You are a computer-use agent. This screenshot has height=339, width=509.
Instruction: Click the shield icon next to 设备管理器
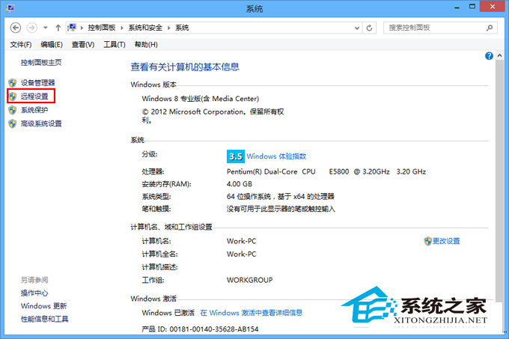[12, 83]
